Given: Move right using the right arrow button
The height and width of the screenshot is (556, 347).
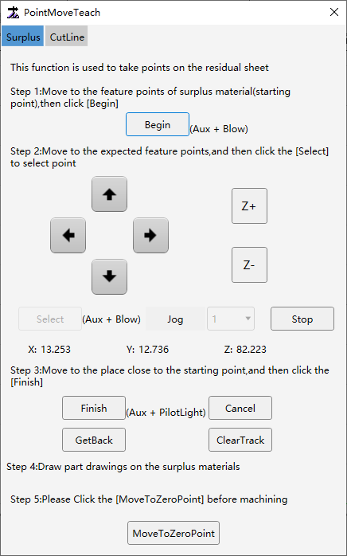Looking at the screenshot, I should coord(150,236).
